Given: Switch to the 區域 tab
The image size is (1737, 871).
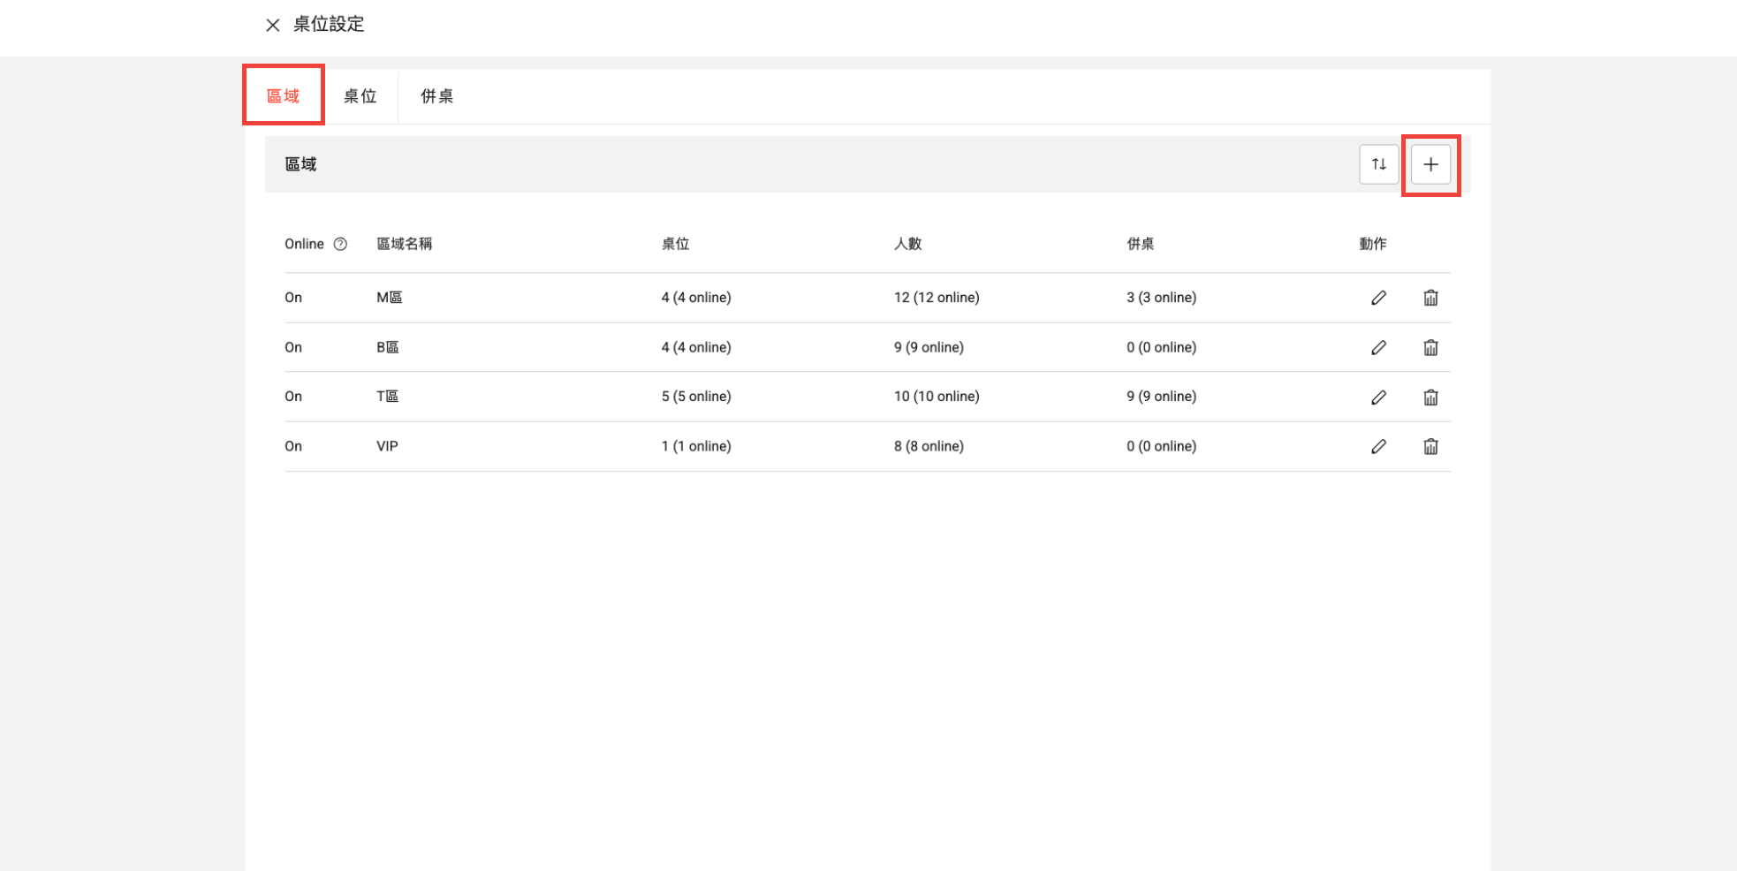Looking at the screenshot, I should (284, 95).
